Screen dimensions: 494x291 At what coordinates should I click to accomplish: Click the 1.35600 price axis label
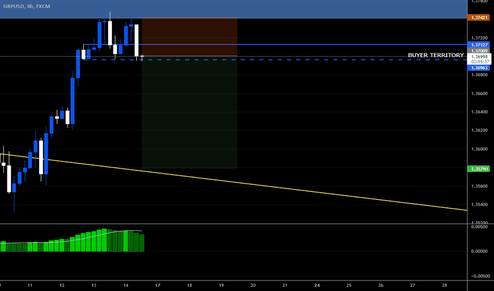479,186
